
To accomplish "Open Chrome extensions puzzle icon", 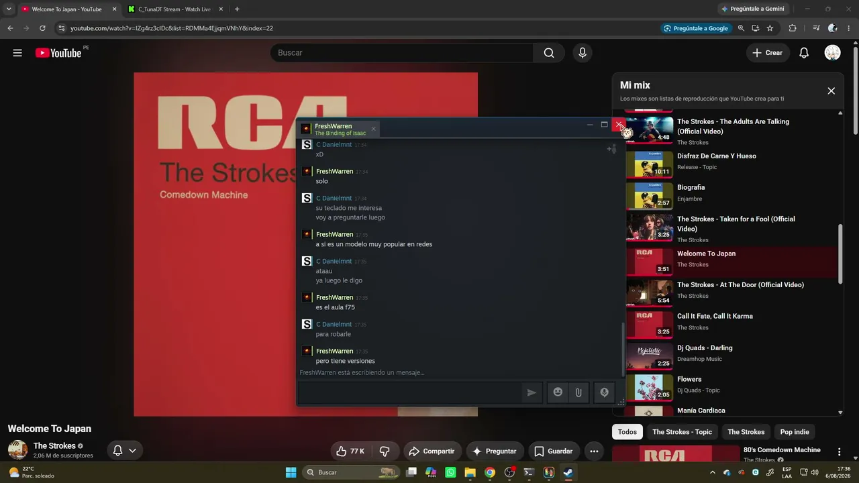I will (793, 28).
